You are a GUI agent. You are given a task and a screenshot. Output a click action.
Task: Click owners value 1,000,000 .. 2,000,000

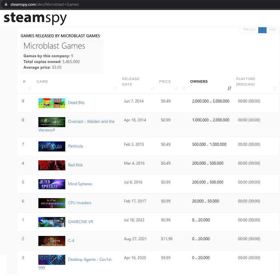coord(211,120)
